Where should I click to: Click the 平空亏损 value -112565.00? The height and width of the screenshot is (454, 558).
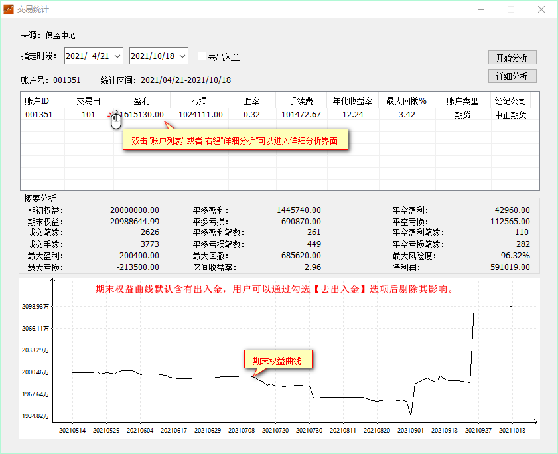[508, 222]
